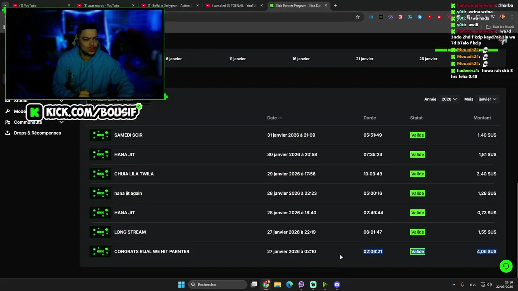Viewport: 518px width, 291px height.
Task: Switch to the Bo9al x Dollypran tab
Action: pyautogui.click(x=169, y=6)
